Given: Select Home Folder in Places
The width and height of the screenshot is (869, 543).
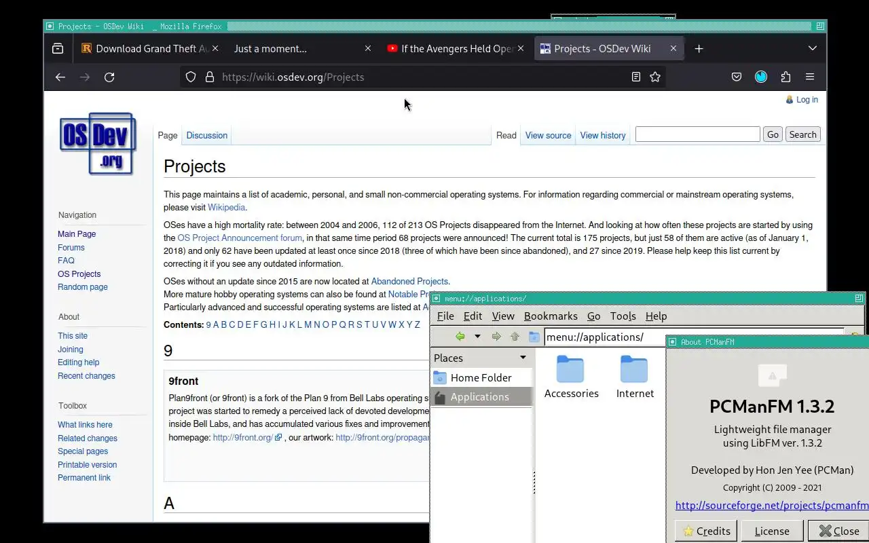Looking at the screenshot, I should [481, 377].
